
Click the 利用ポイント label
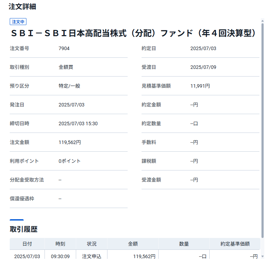coord(24,161)
